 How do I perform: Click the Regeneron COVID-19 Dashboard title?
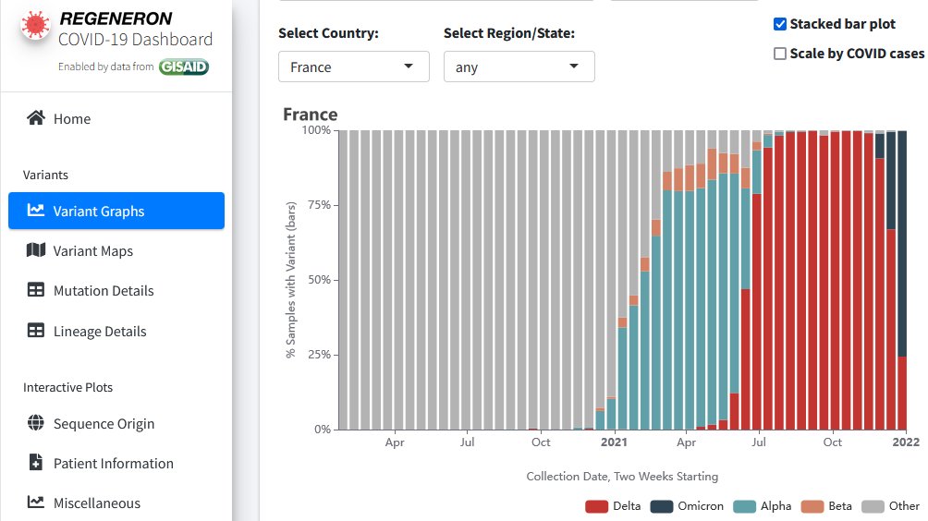tap(135, 29)
